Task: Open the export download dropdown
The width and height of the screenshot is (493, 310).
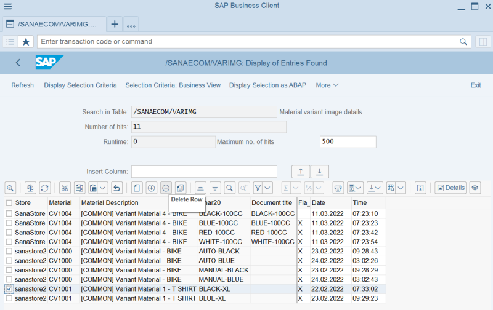Action: 375,188
